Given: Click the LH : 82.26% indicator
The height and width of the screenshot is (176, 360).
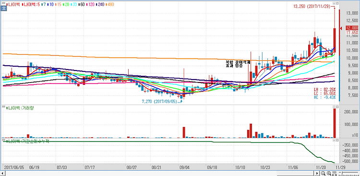Looking at the screenshot, I should (324, 89).
